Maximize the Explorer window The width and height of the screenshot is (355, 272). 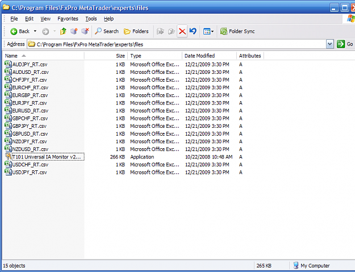[345, 8]
